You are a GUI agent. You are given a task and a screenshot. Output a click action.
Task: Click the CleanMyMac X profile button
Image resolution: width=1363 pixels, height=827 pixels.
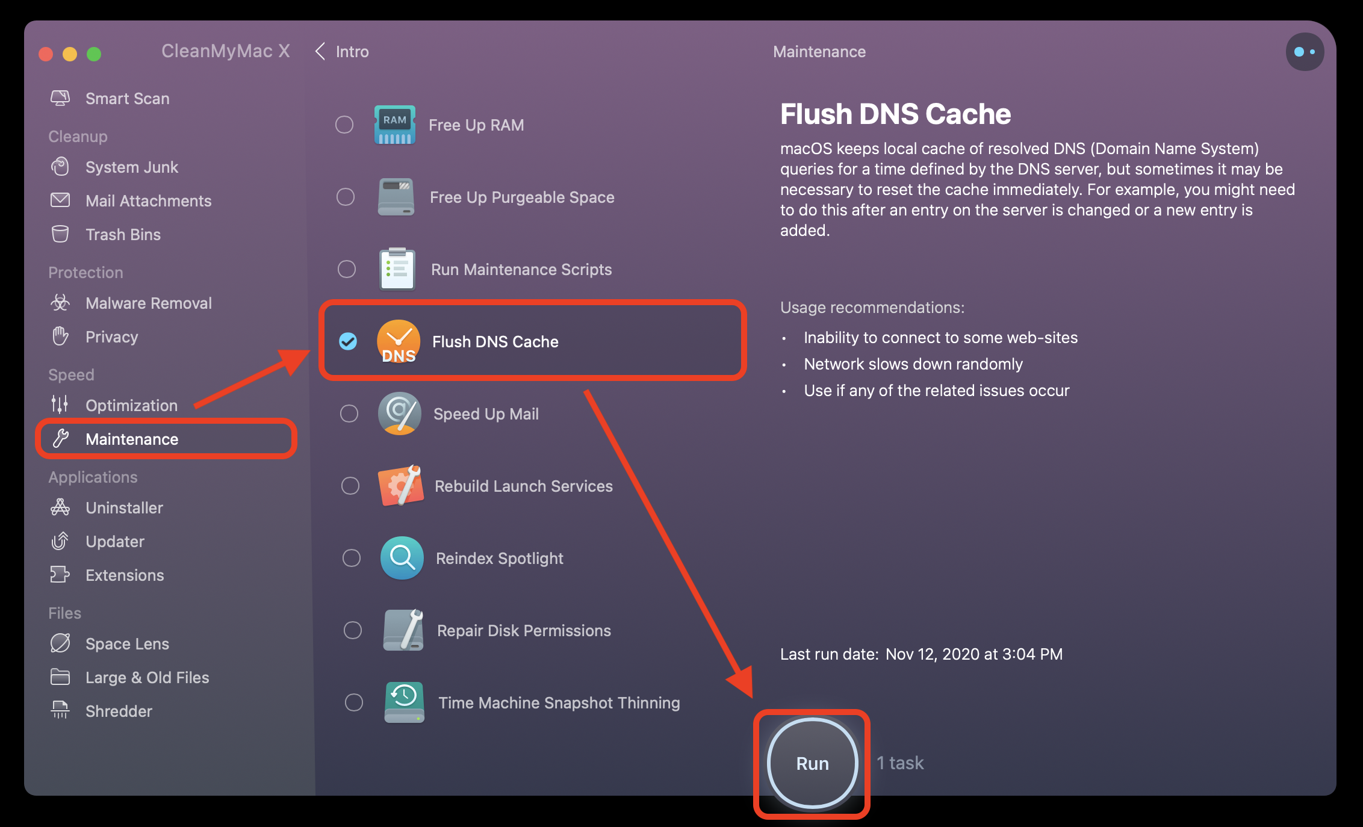coord(1305,54)
